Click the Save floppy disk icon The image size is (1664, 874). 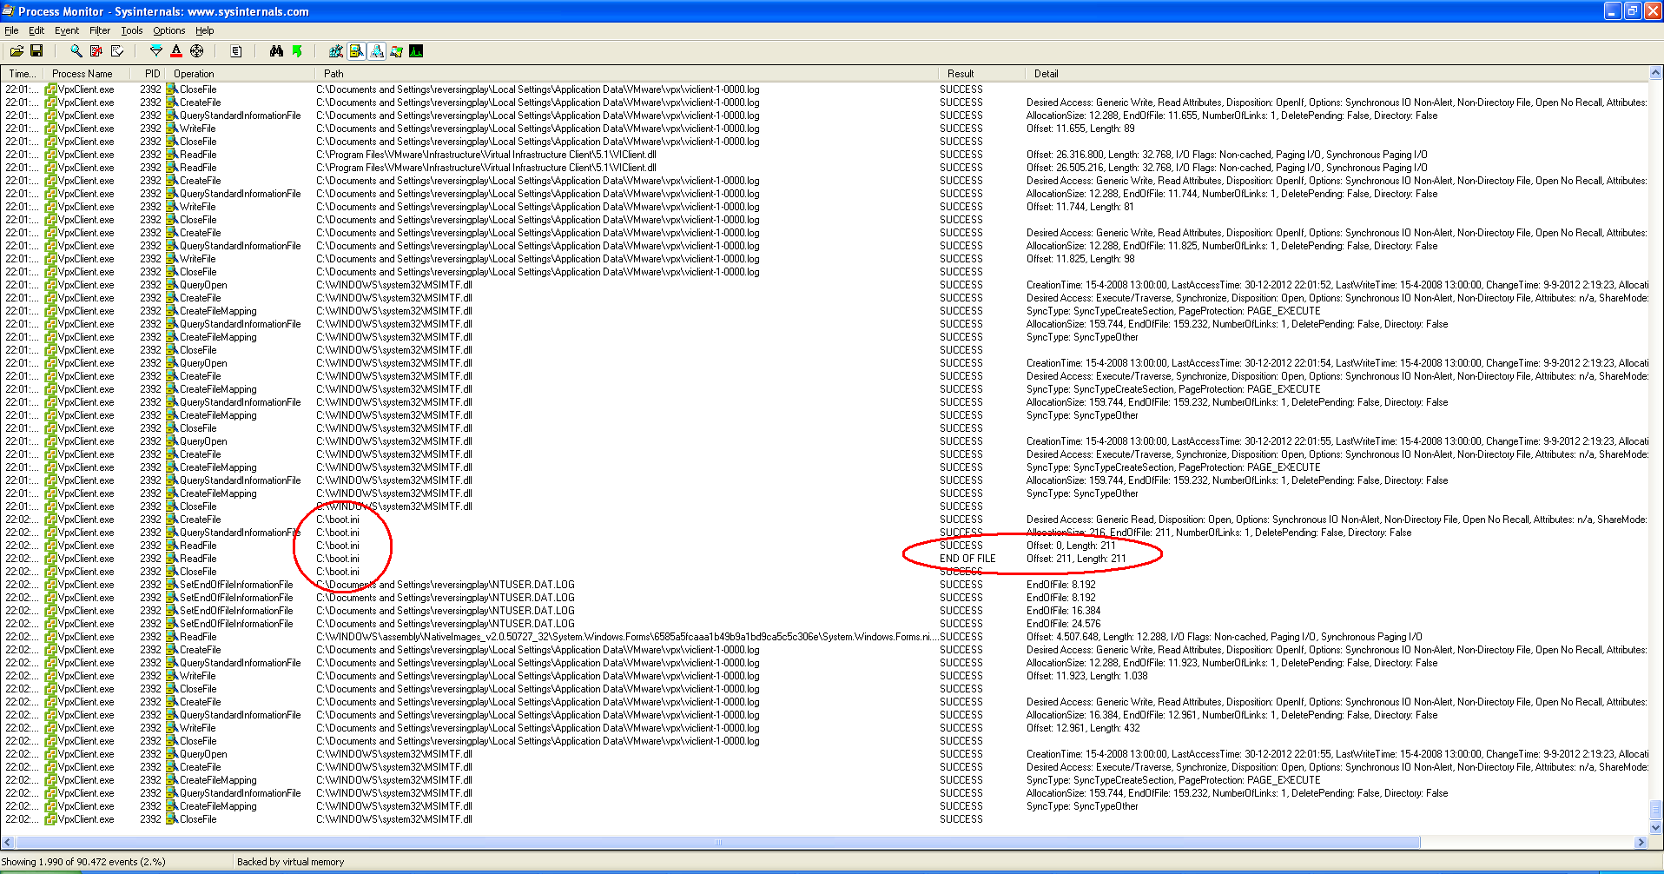pos(36,51)
